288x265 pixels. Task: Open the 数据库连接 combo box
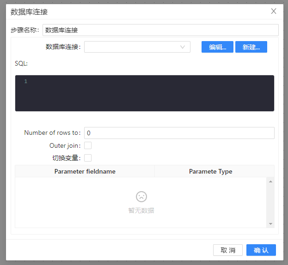(x=134, y=47)
